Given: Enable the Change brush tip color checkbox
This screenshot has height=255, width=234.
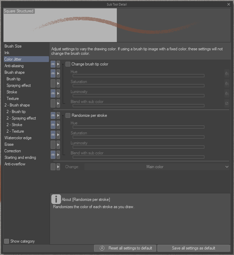Looking at the screenshot, I should pyautogui.click(x=68, y=64).
